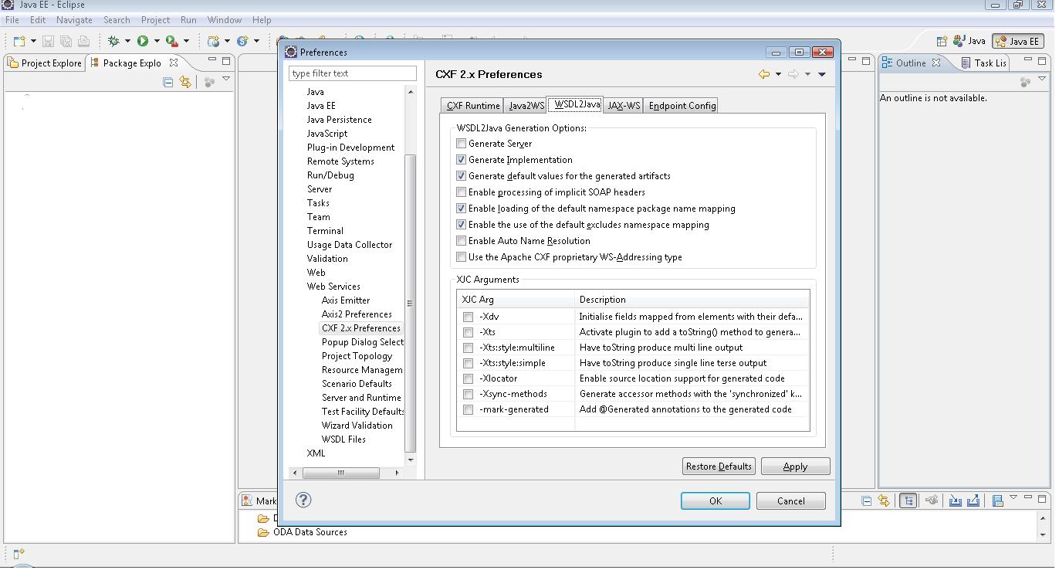This screenshot has width=1059, height=570.
Task: Click the preference tree horizontal scrollbar
Action: tap(340, 473)
